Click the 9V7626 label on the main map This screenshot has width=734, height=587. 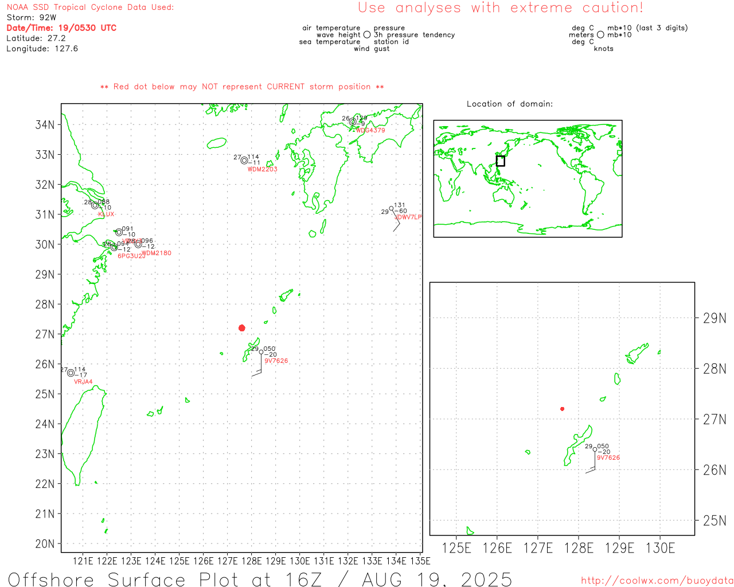[x=276, y=361]
